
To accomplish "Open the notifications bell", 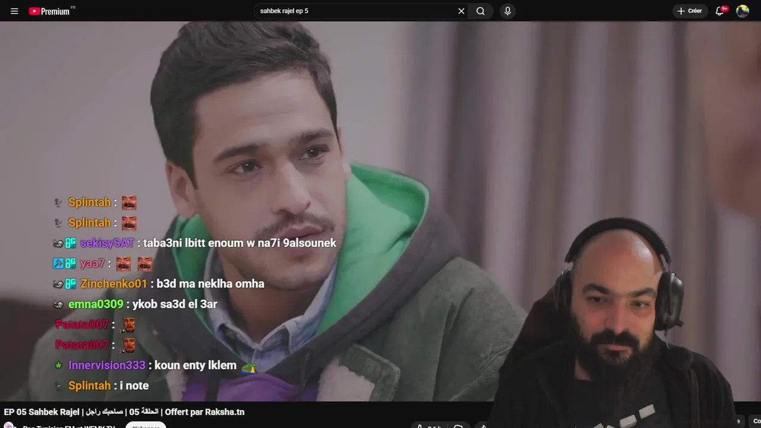I will (x=720, y=11).
